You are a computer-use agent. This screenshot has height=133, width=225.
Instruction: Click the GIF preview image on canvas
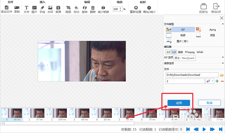coord(82,61)
